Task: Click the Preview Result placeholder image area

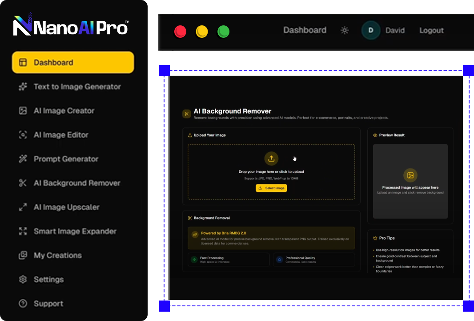Action: [x=410, y=181]
